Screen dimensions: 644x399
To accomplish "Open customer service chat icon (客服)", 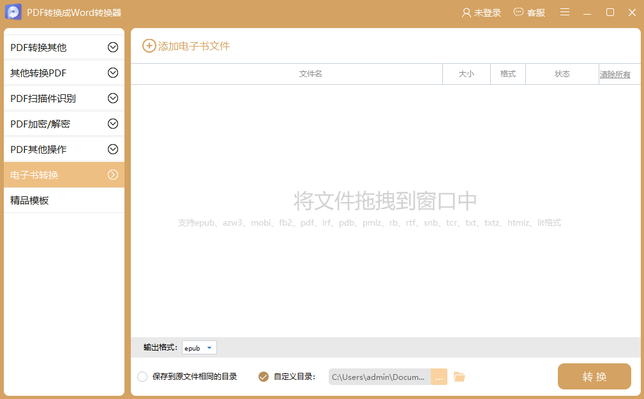I will pyautogui.click(x=518, y=13).
